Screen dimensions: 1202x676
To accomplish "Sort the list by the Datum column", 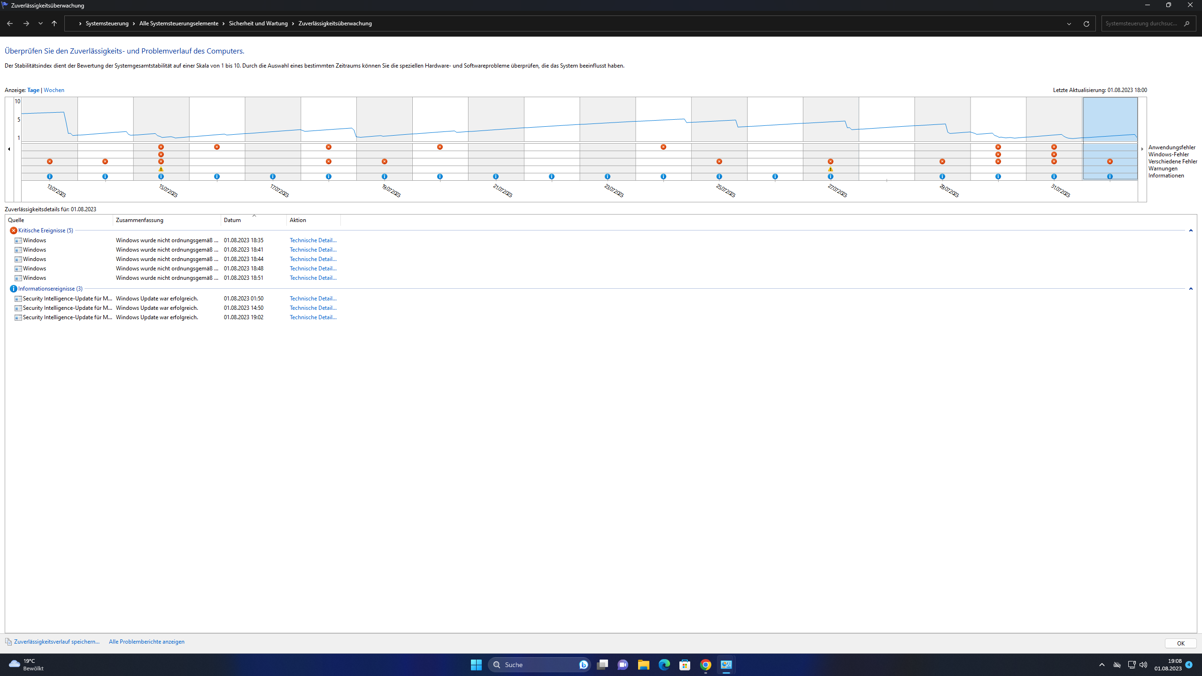I will tap(232, 220).
